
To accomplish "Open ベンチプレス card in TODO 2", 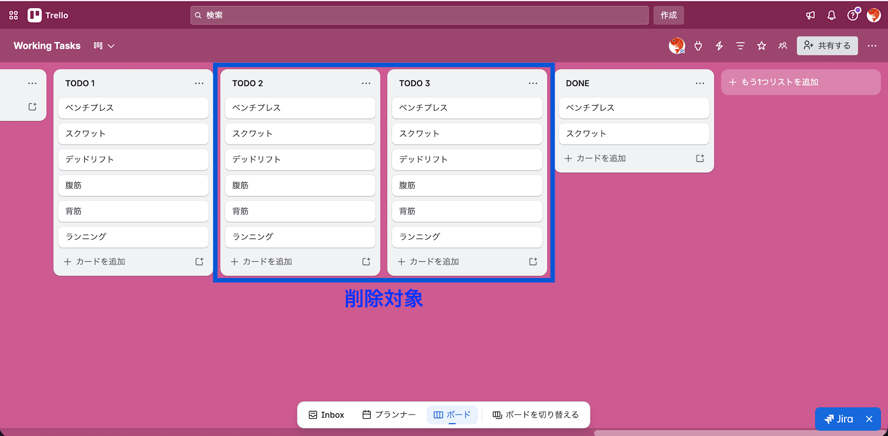I will coord(300,108).
